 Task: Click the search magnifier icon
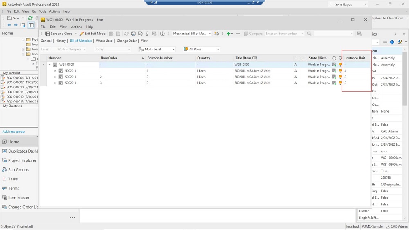pos(309,34)
